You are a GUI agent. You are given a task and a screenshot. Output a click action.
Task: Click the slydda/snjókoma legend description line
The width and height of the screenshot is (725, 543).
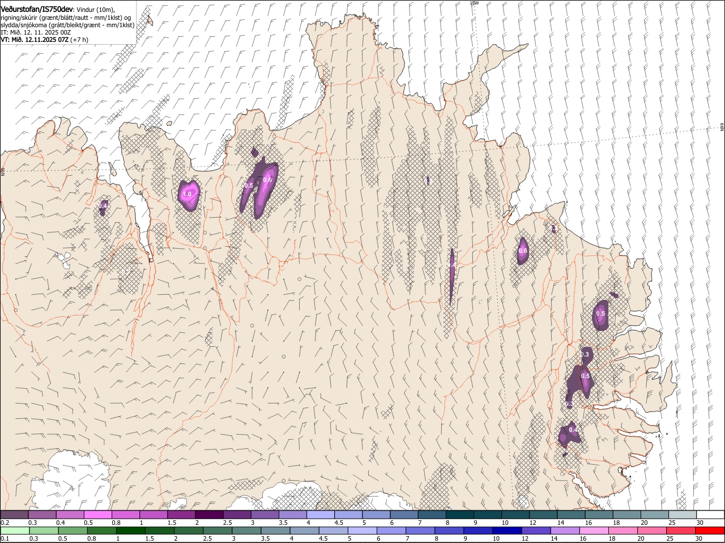[x=67, y=25]
